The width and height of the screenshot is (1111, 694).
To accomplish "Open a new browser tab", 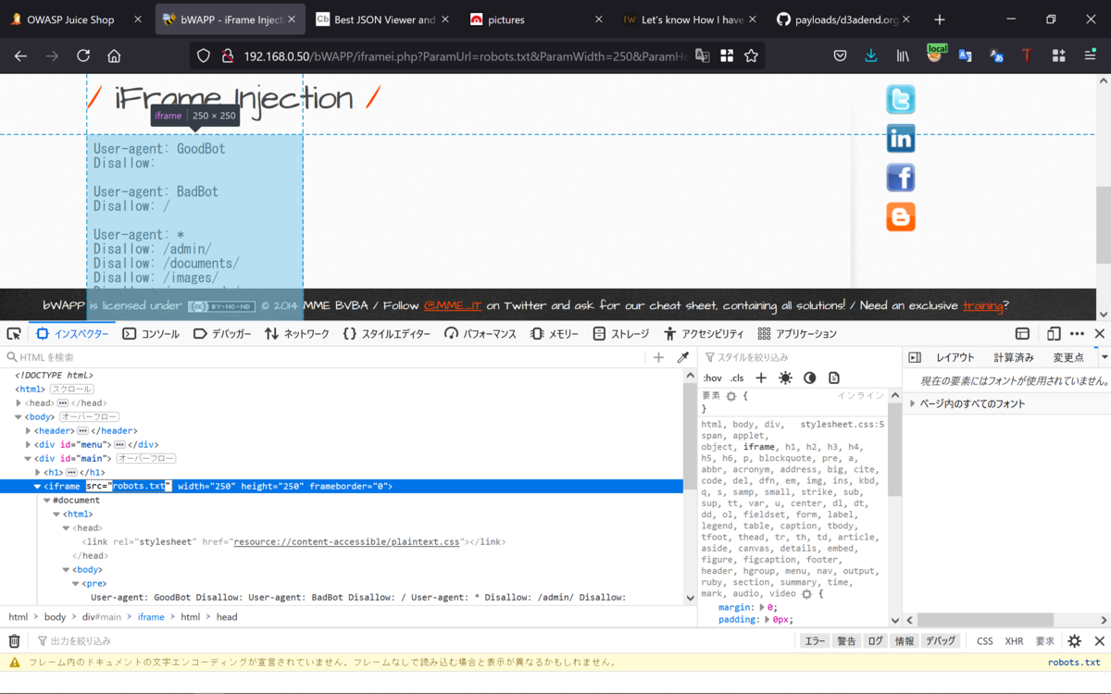I will point(940,19).
